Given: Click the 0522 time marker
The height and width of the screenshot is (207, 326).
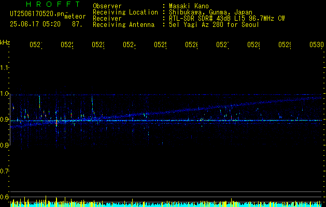Looking at the screenshot, I should [x=67, y=45].
